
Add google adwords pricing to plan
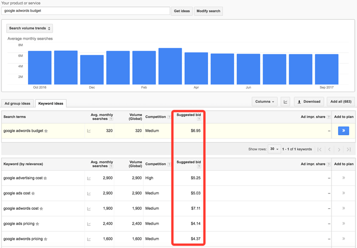pyautogui.click(x=344, y=239)
